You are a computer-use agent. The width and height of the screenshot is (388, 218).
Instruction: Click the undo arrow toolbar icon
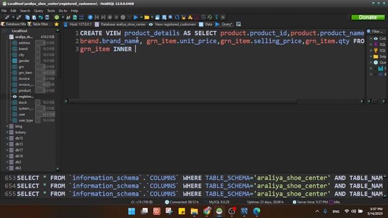41,18
